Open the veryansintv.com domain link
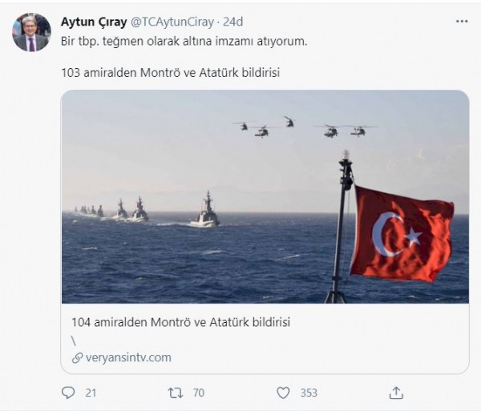 128,357
